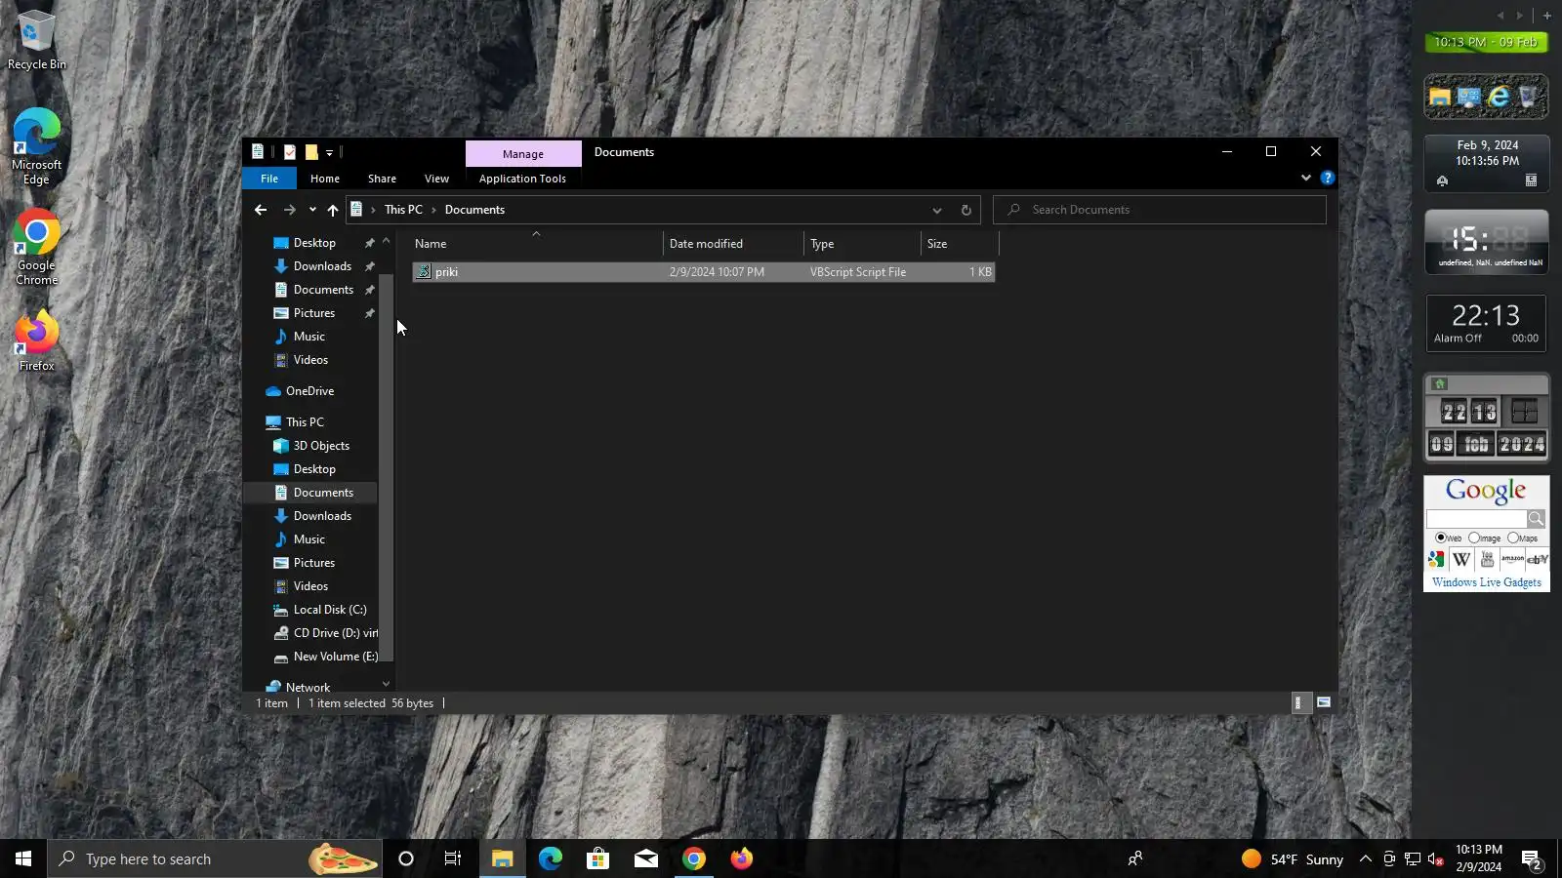This screenshot has width=1562, height=878.
Task: Open Customize Quick Access Toolbar dropdown
Action: click(x=330, y=152)
